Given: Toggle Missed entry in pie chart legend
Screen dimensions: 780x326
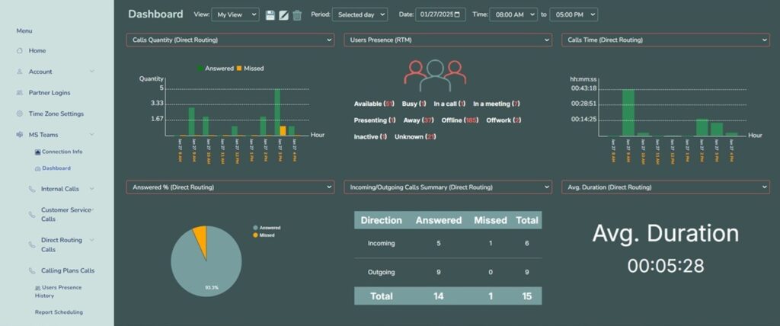Looking at the screenshot, I should (x=264, y=235).
